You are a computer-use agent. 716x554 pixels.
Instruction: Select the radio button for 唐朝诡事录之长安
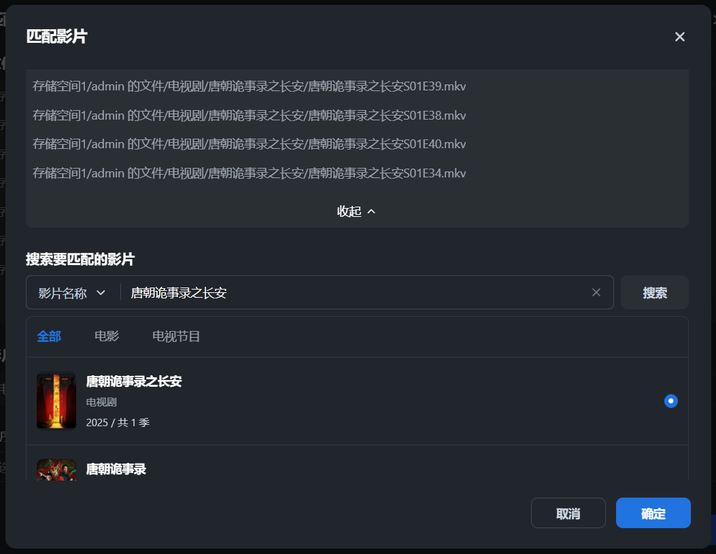coord(671,401)
